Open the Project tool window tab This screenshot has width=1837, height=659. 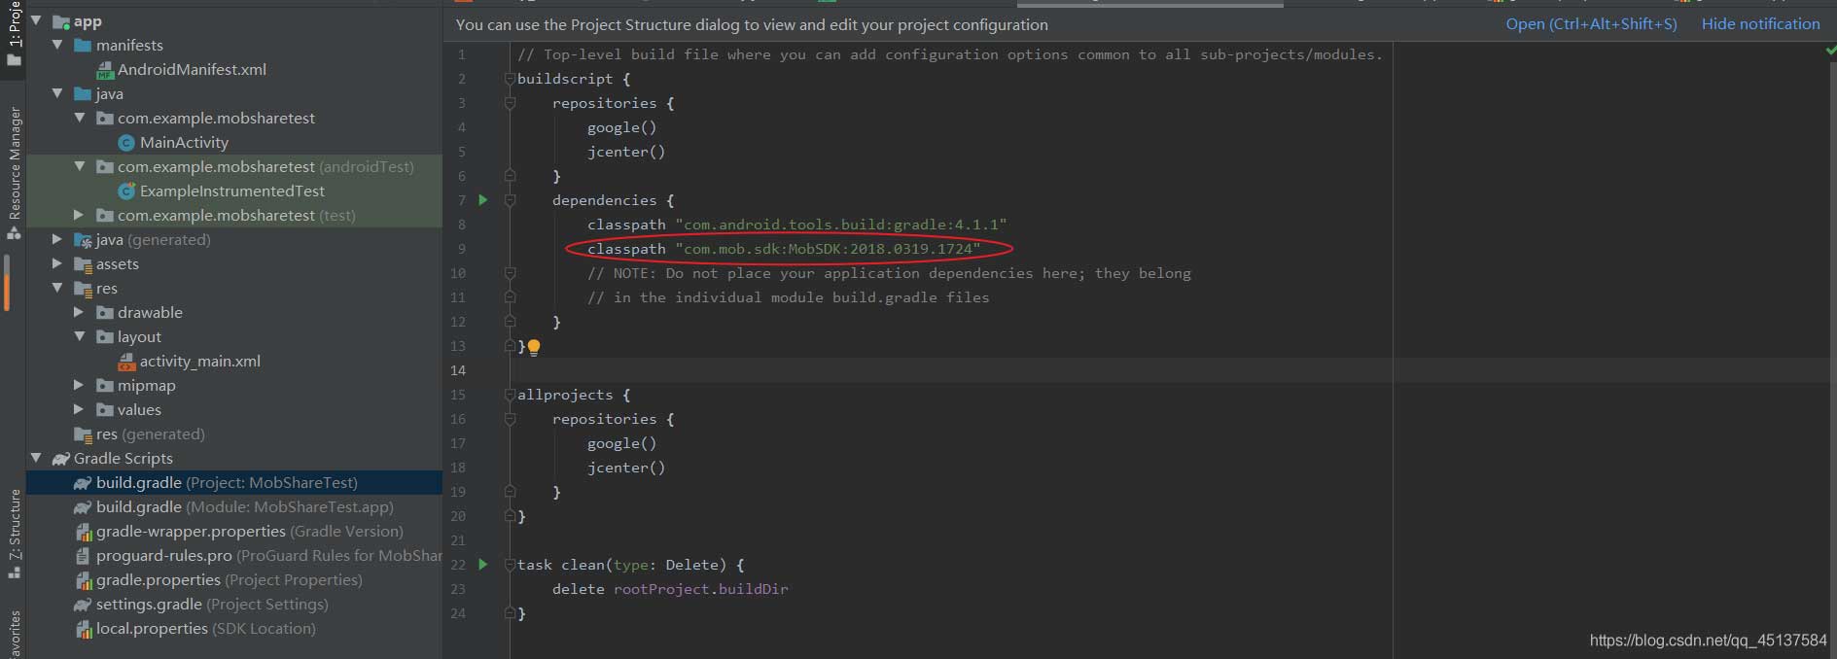coord(14,33)
